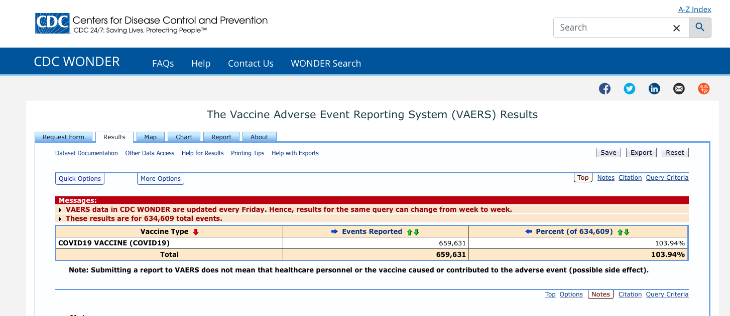Click the Total row label
The width and height of the screenshot is (730, 316).
click(169, 254)
